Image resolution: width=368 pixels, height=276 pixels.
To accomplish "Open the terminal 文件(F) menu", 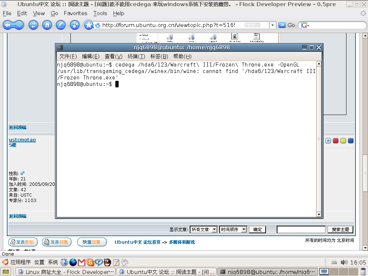I will 68,56.
